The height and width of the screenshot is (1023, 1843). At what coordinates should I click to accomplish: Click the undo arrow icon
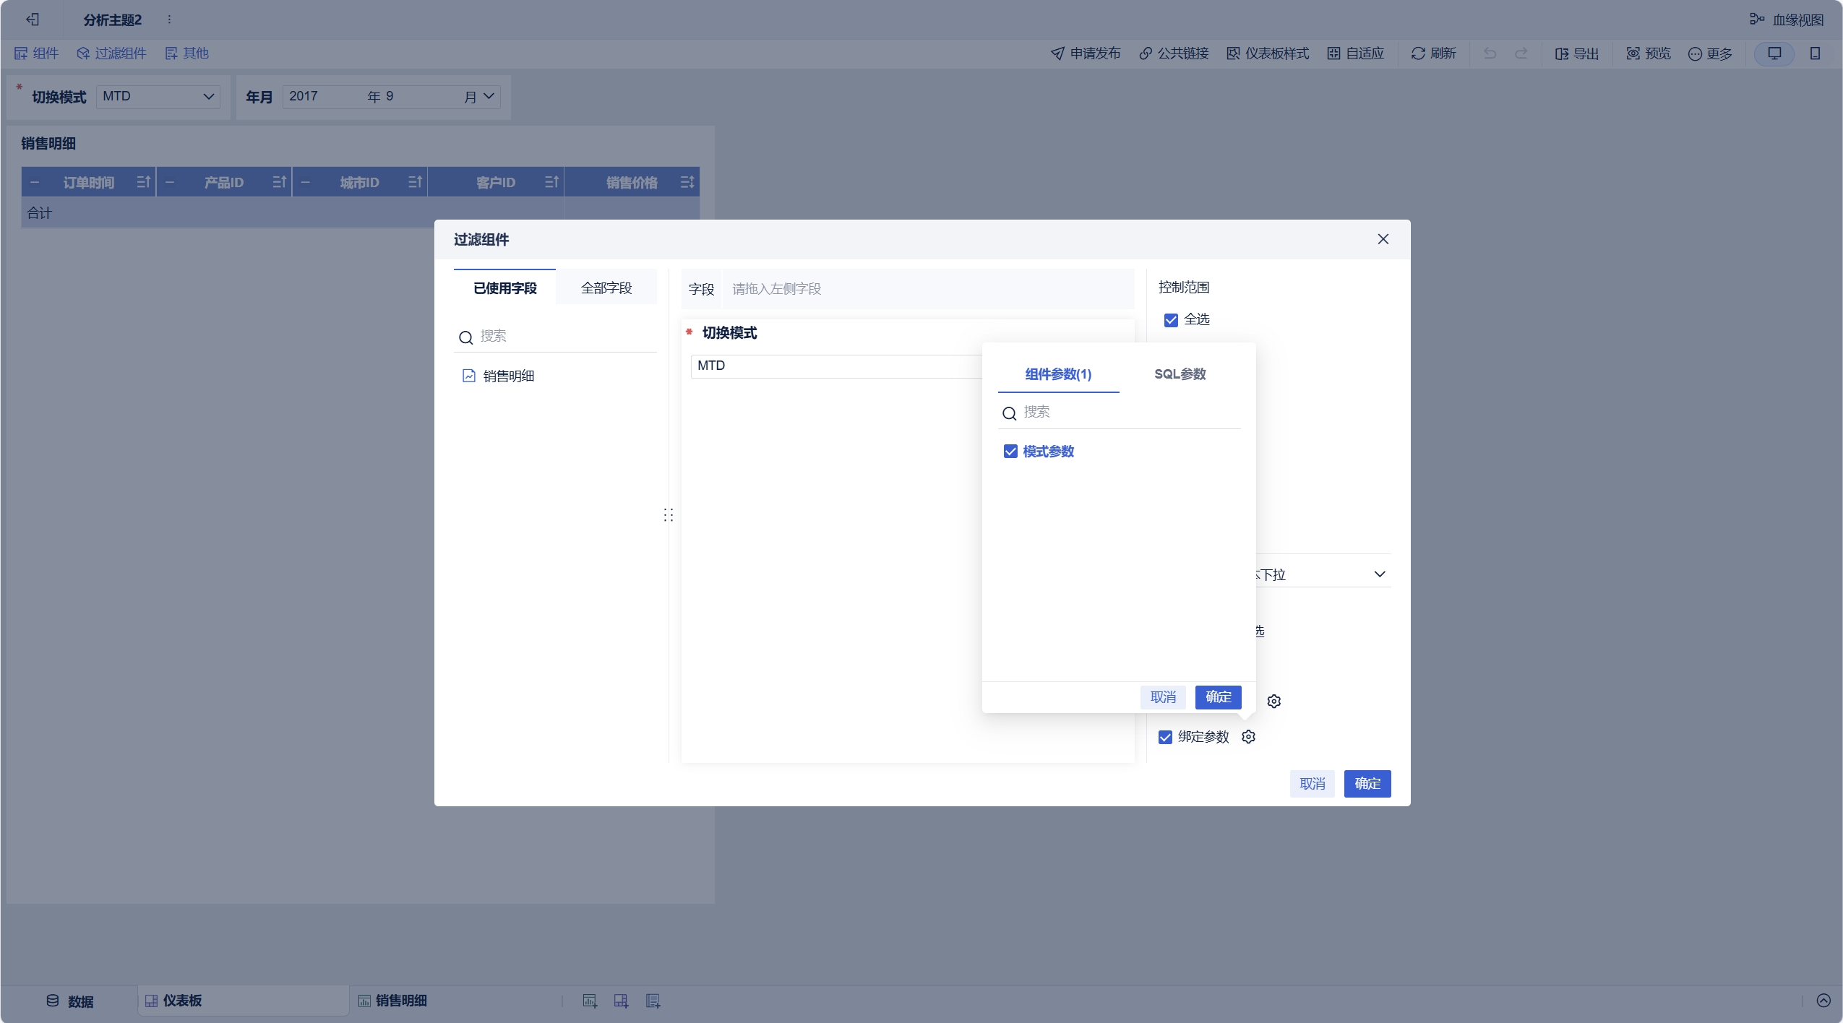[x=1490, y=53]
